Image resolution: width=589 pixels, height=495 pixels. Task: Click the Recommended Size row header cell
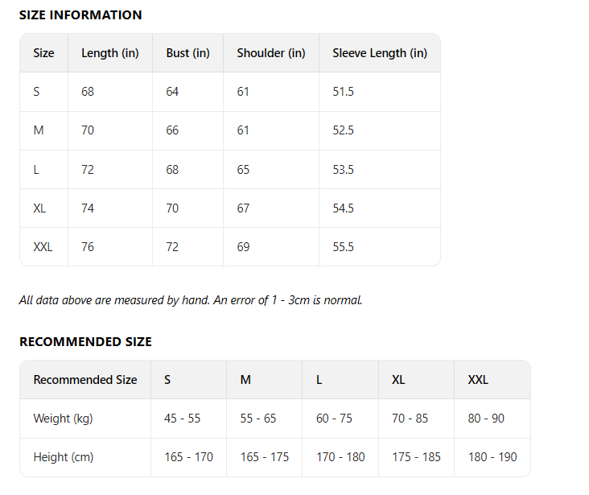(85, 380)
